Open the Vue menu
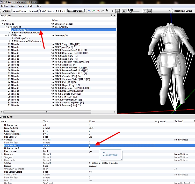The width and height of the screenshot is (195, 184). click(13, 6)
